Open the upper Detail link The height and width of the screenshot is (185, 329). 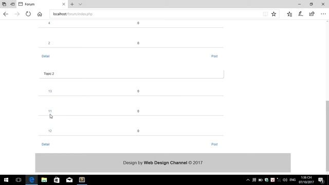coord(46,56)
